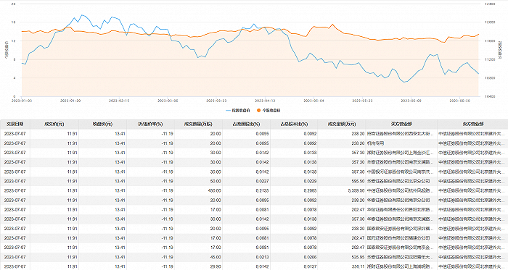Click the 2023-01-20 x-axis date label
Image resolution: width=508 pixels, height=270 pixels.
click(70, 101)
